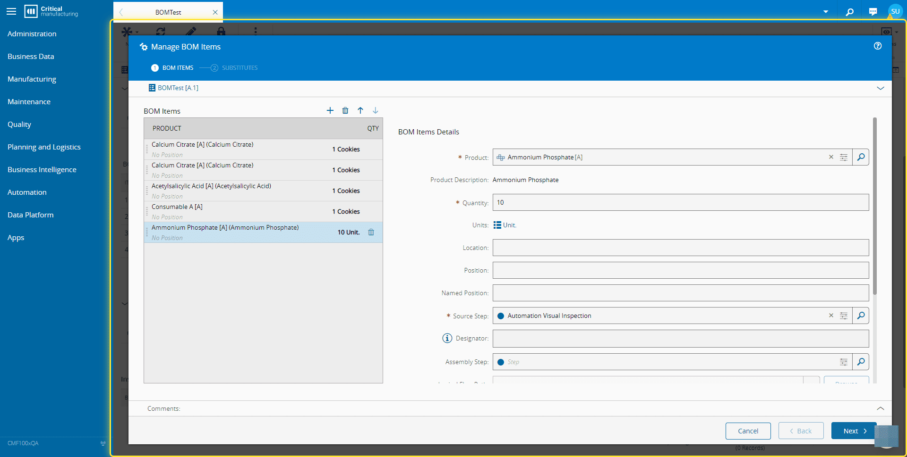Expand the BOMTest [A.1] header section

pyautogui.click(x=881, y=88)
